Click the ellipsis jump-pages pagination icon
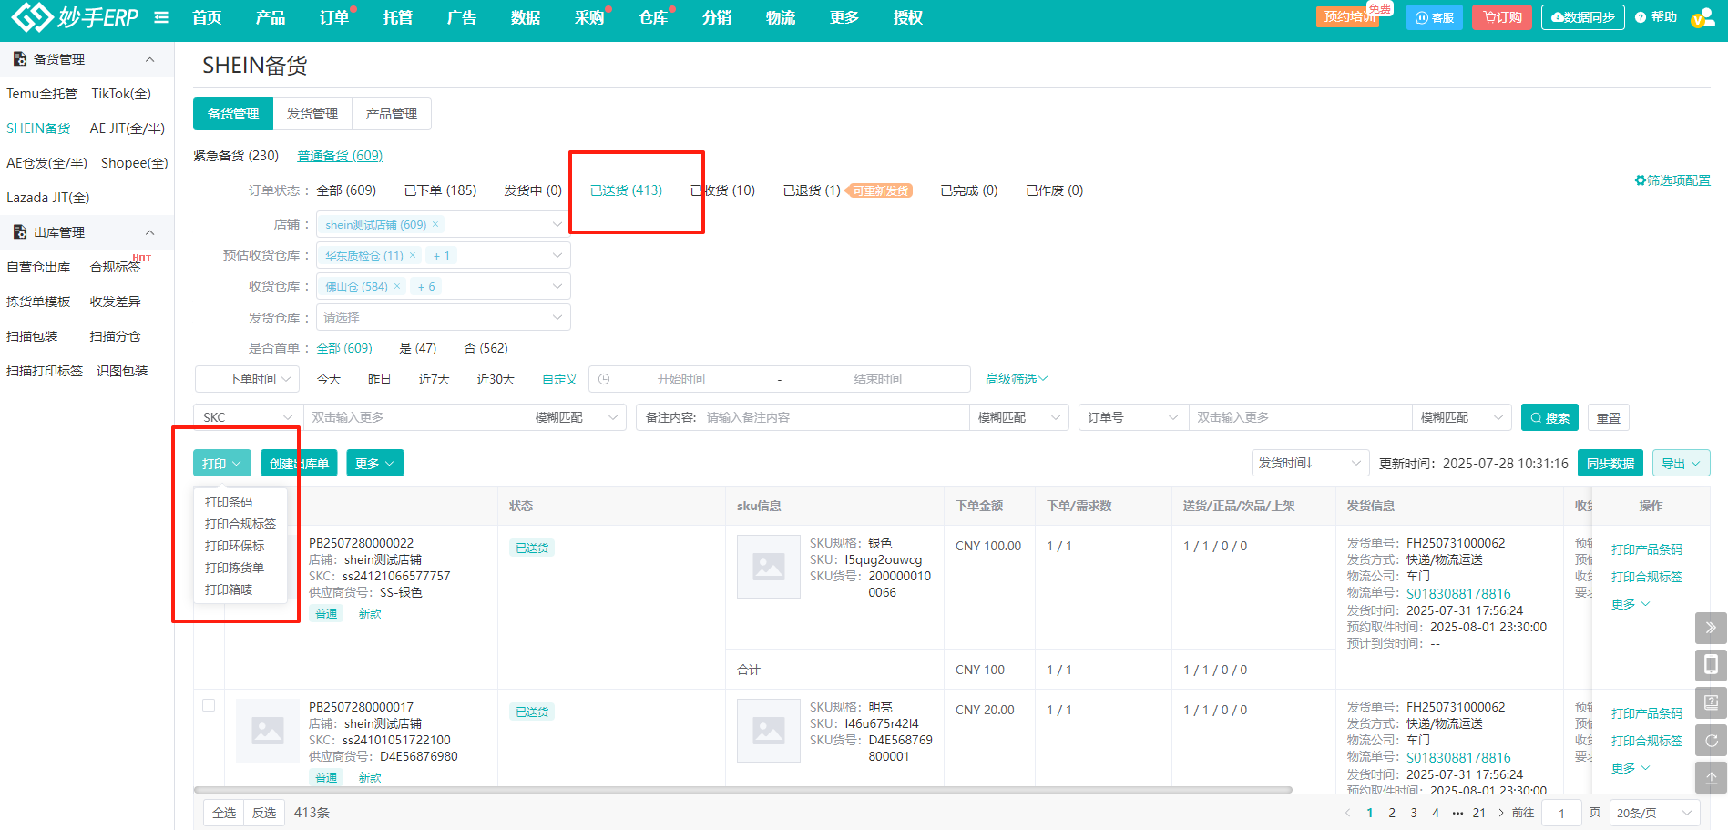This screenshot has height=830, width=1728. tap(1457, 813)
